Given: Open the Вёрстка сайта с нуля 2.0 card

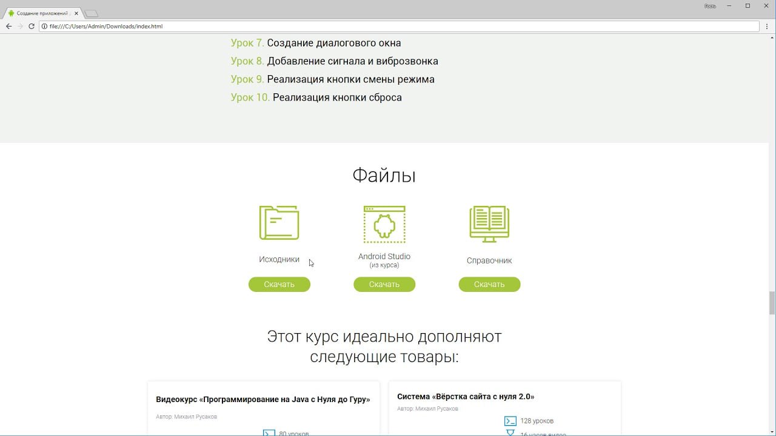Looking at the screenshot, I should [x=504, y=408].
